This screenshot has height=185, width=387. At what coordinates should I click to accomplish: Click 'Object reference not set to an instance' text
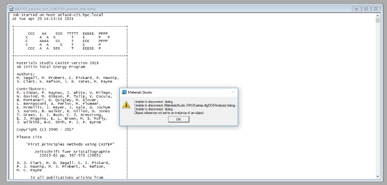(x=169, y=113)
